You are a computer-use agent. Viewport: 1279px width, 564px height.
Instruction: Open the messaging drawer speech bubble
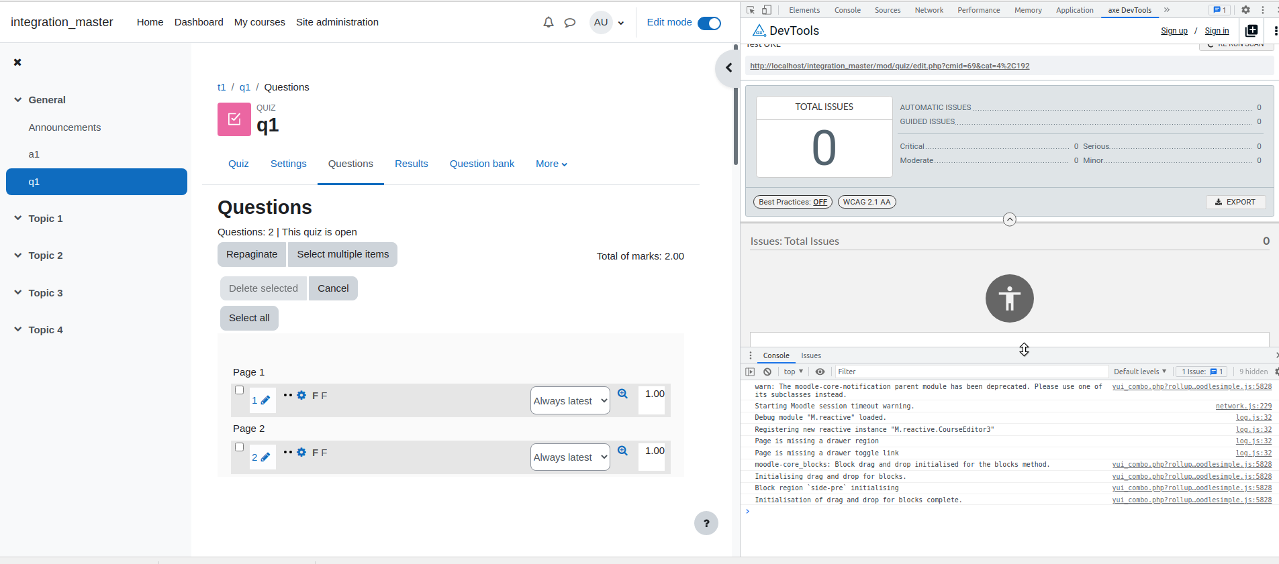tap(570, 22)
